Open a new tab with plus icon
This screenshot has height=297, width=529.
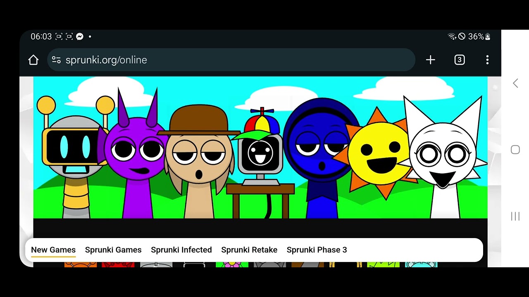tap(431, 60)
